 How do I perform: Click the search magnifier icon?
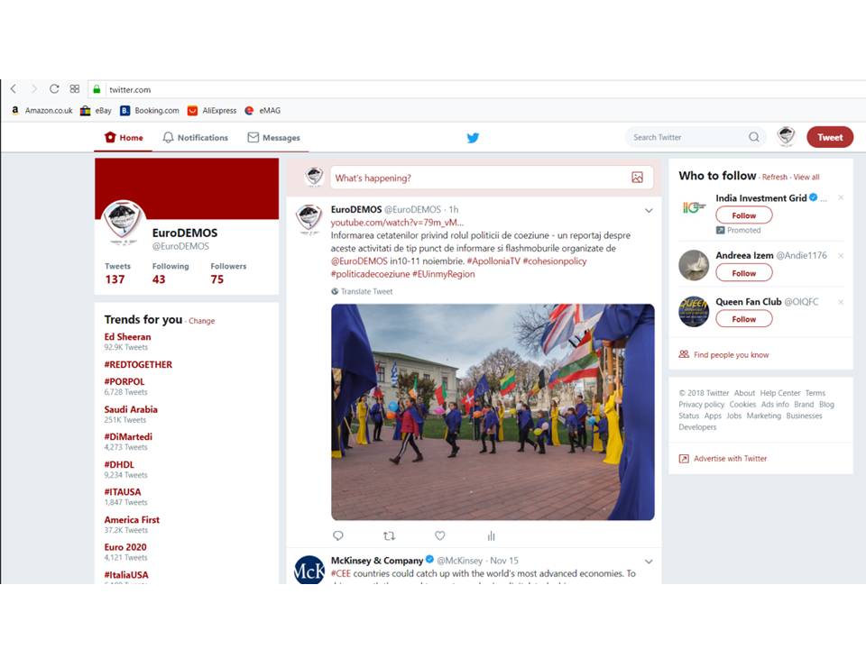click(x=754, y=137)
